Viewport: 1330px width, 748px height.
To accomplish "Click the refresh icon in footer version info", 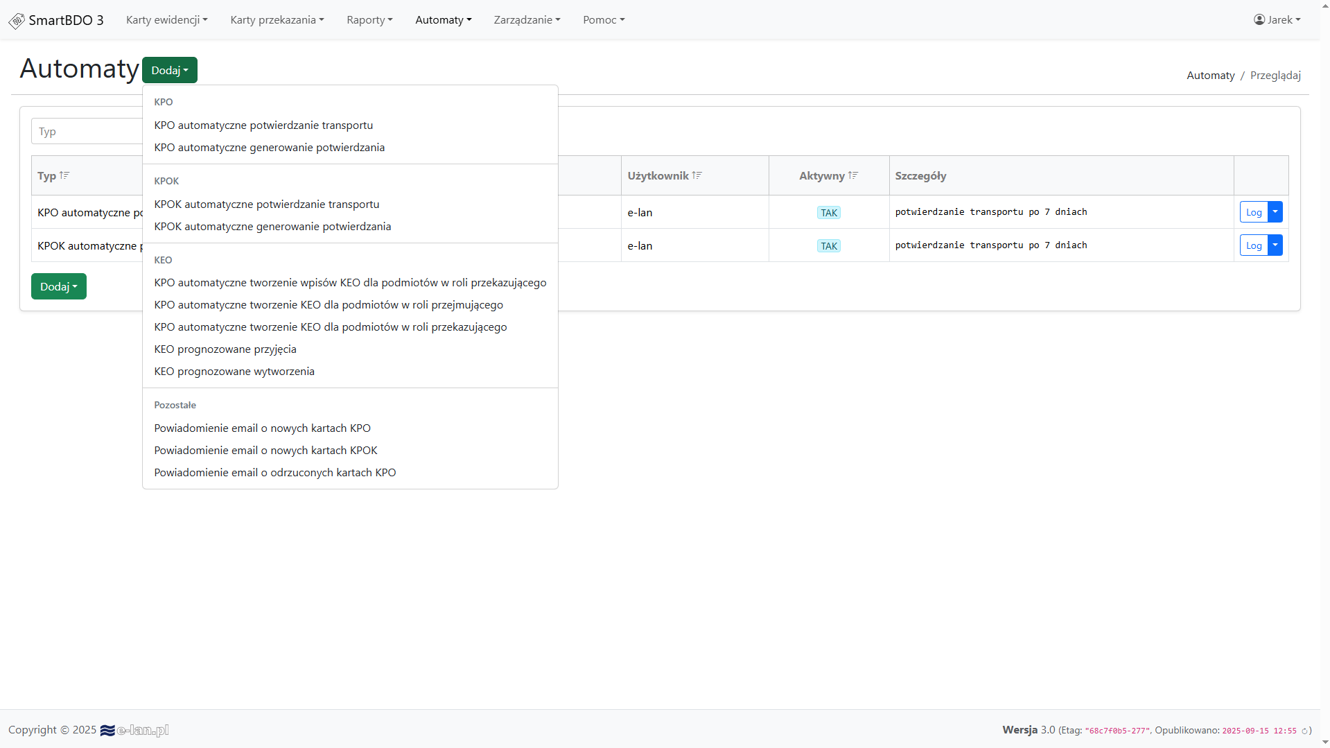I will [x=1304, y=731].
